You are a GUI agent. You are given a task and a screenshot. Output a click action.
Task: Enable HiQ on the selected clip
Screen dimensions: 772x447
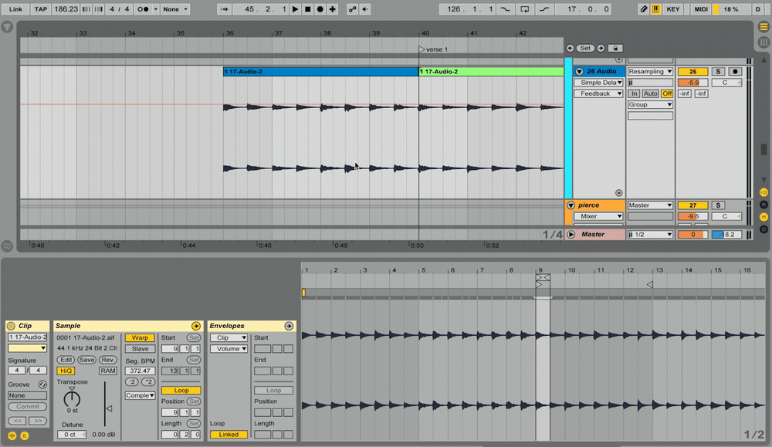[x=66, y=371]
